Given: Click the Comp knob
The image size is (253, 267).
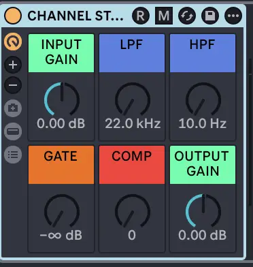Looking at the screenshot, I should coord(133,211).
